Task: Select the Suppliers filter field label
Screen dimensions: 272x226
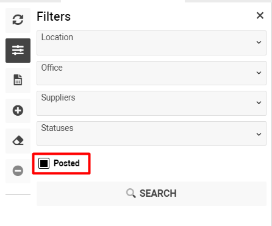Action: [x=58, y=97]
